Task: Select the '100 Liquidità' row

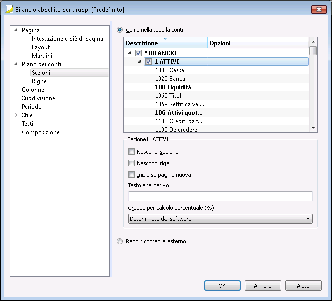Action: (216, 87)
